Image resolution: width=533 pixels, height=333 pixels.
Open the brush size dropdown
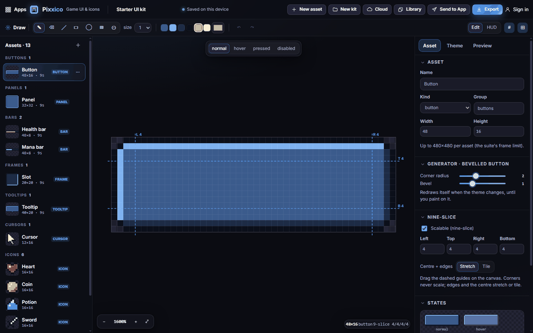[143, 28]
